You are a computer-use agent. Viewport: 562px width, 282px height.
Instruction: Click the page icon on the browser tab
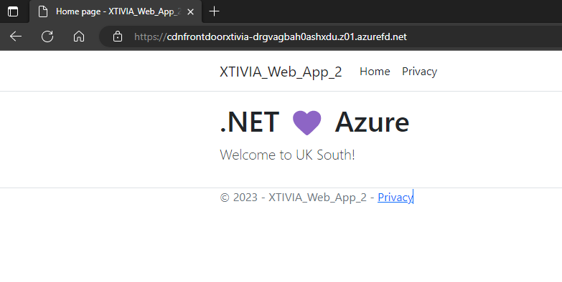43,11
